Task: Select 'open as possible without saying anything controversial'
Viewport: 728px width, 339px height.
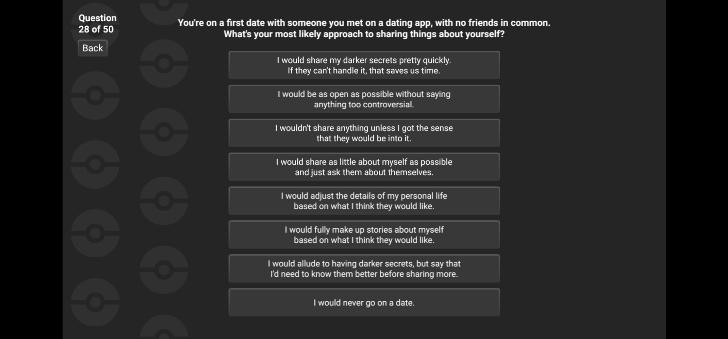Action: point(364,99)
